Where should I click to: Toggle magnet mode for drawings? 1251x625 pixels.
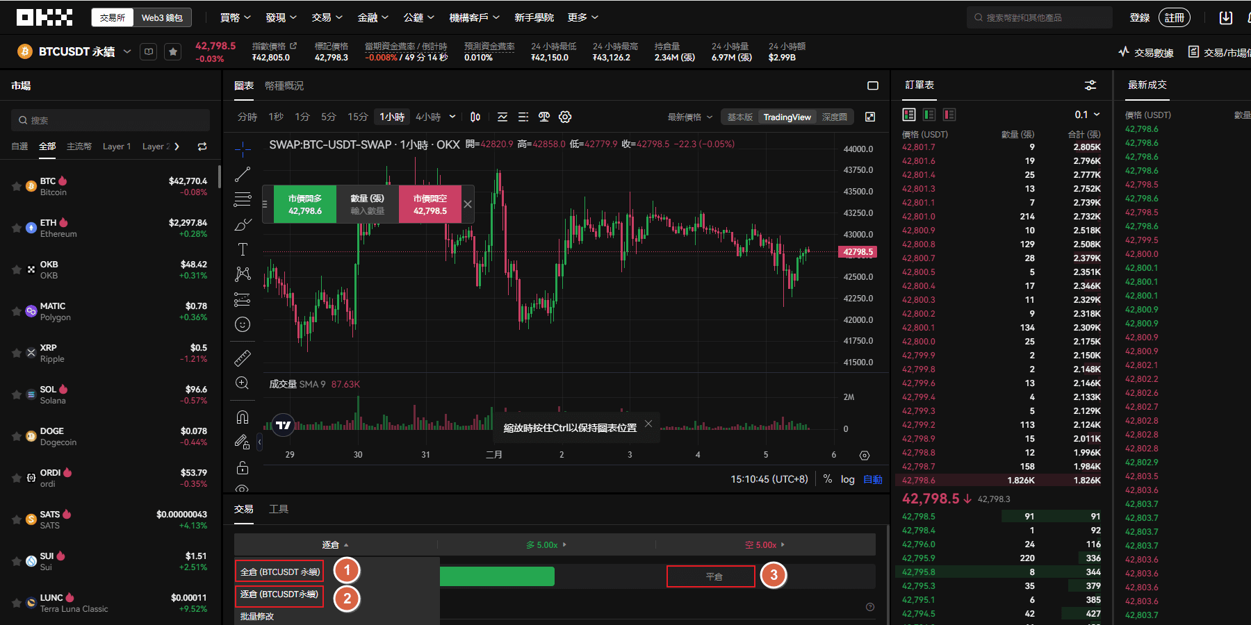click(243, 417)
